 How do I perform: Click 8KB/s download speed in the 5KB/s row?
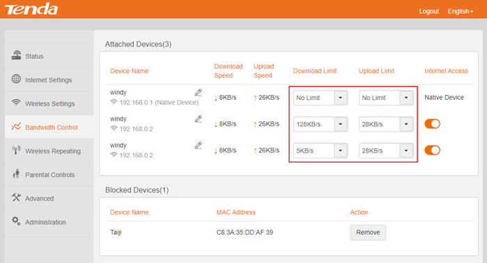(227, 151)
